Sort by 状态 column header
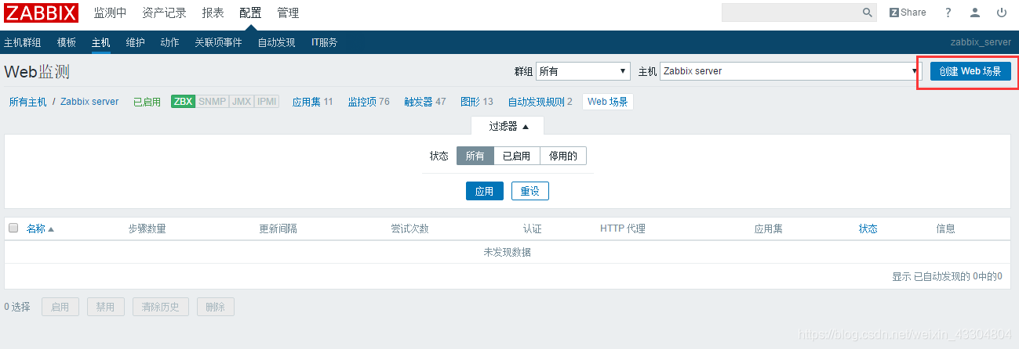This screenshot has height=349, width=1019. tap(868, 228)
